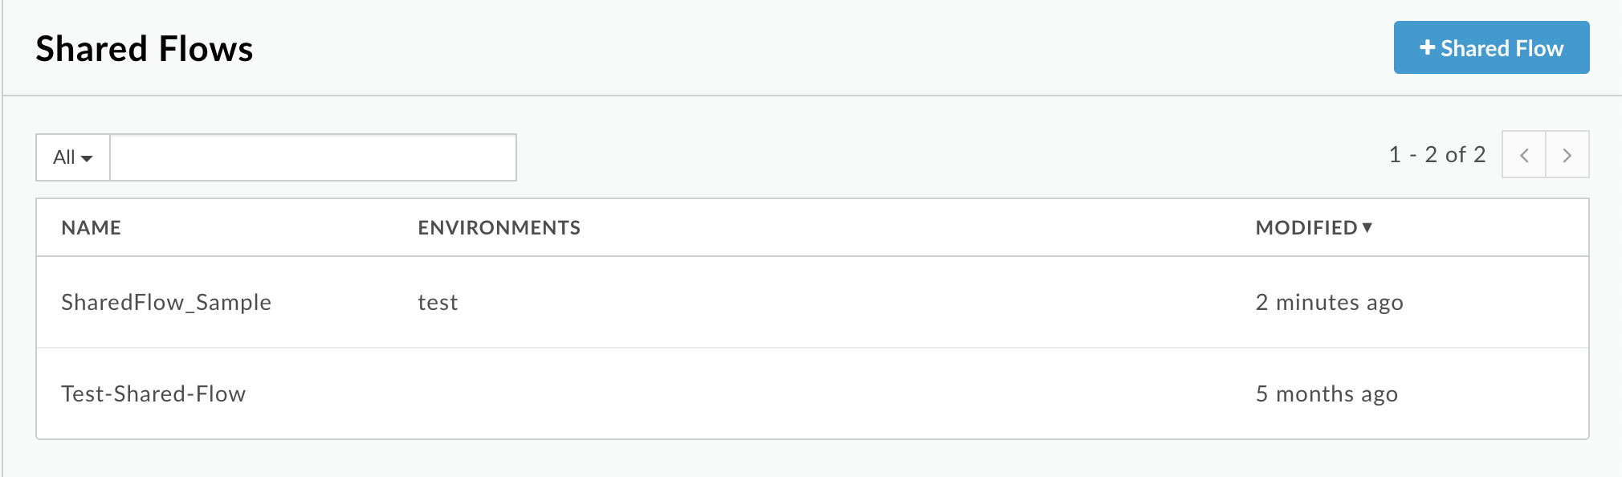Click the previous page chevron icon
Image resolution: width=1622 pixels, height=477 pixels.
coord(1525,155)
